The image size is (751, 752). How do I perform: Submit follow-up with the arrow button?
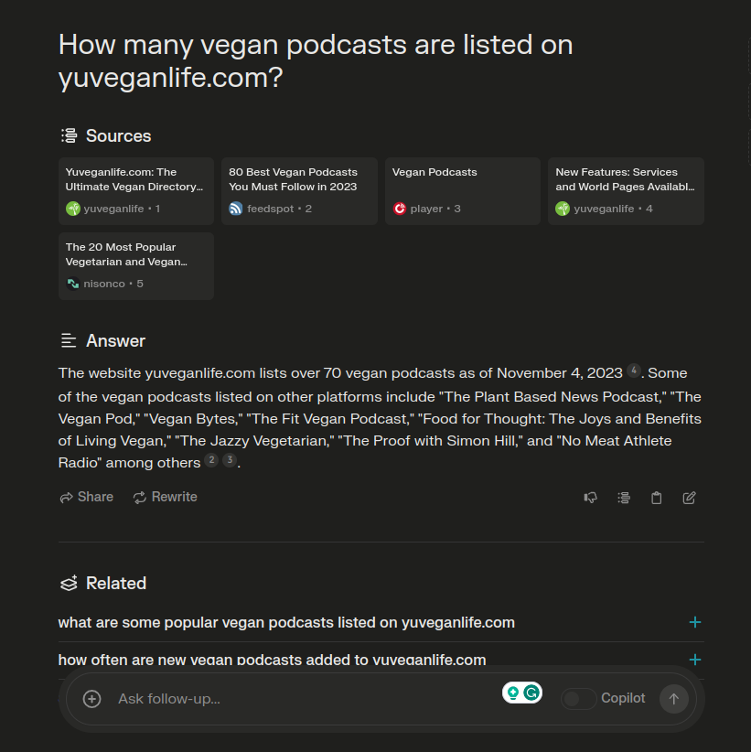pos(674,699)
